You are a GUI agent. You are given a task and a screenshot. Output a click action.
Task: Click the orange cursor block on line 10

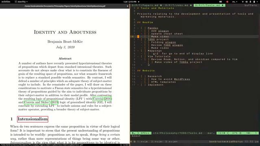click(138, 36)
